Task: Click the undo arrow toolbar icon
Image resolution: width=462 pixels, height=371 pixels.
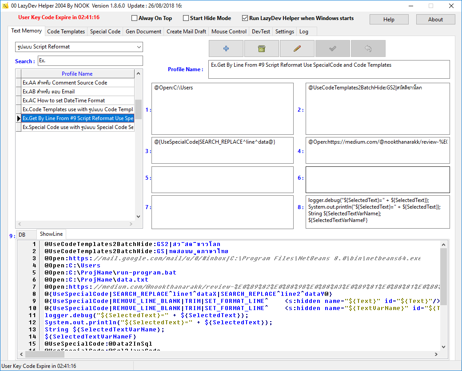Action: point(368,48)
